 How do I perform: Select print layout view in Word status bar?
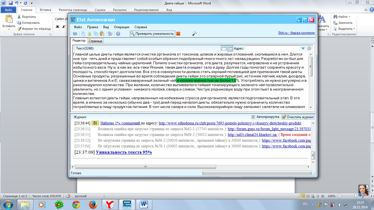(303, 196)
